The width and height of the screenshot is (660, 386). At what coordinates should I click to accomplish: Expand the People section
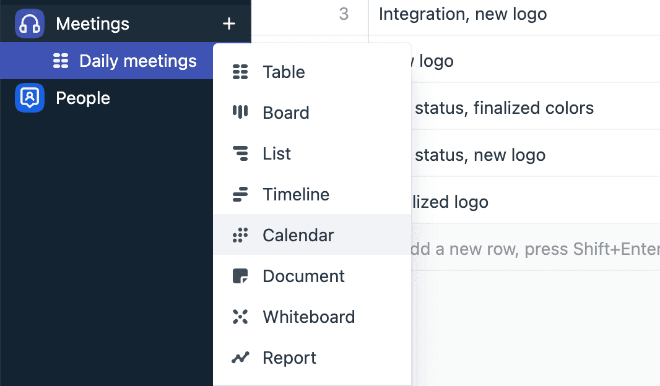pyautogui.click(x=83, y=97)
